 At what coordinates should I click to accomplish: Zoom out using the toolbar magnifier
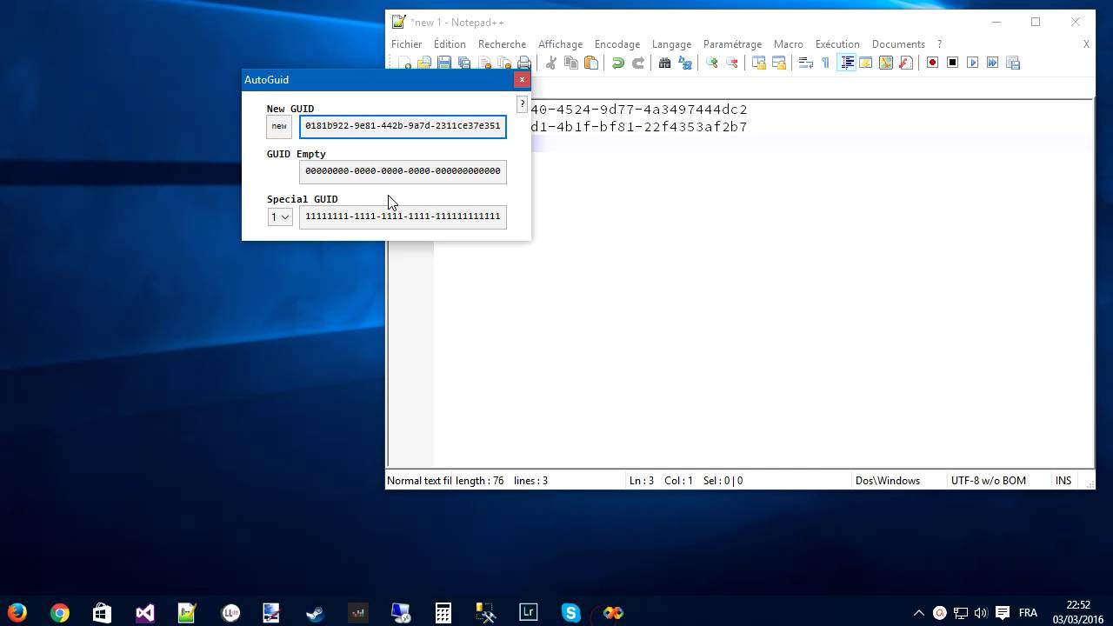point(731,63)
